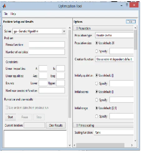This screenshot has width=141, height=153.
Task: Minimize the Optimization Tool window
Action: (x=122, y=6)
